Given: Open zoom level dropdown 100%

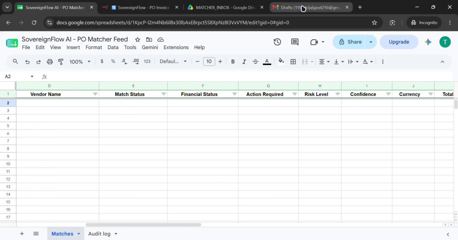Looking at the screenshot, I should (80, 62).
